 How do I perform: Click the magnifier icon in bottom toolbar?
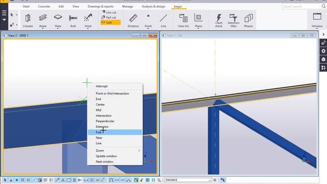coord(159,180)
